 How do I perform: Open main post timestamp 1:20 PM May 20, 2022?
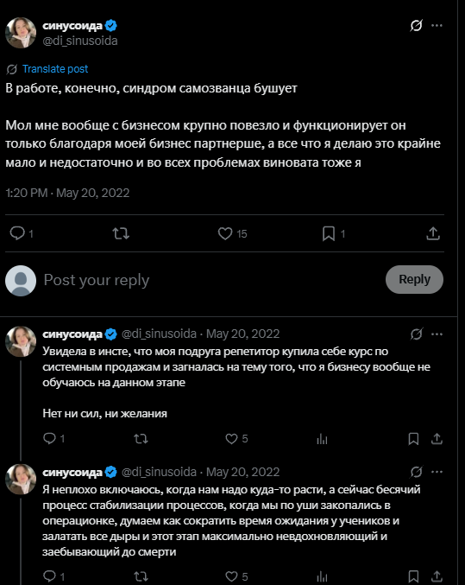pos(67,193)
